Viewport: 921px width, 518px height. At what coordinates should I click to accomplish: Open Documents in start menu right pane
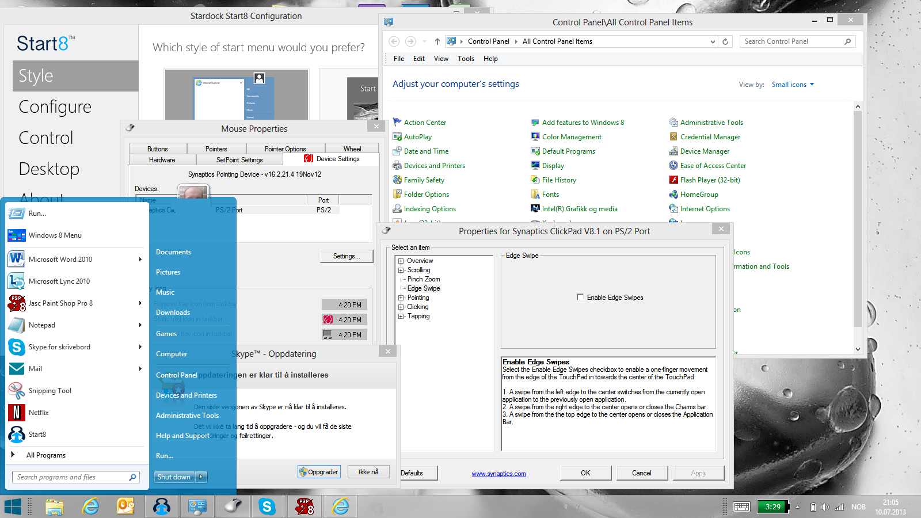click(x=173, y=252)
